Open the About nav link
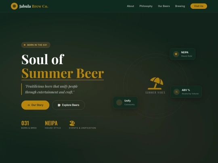The width and height of the screenshot is (218, 163). [130, 6]
